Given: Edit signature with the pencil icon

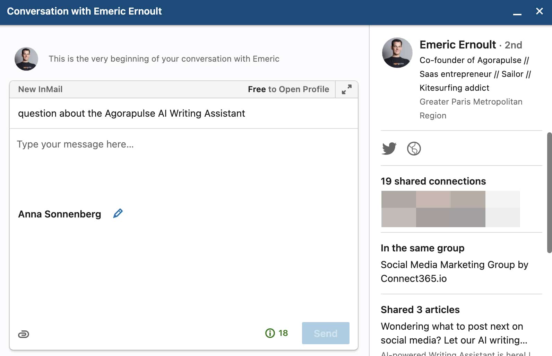Looking at the screenshot, I should 118,213.
